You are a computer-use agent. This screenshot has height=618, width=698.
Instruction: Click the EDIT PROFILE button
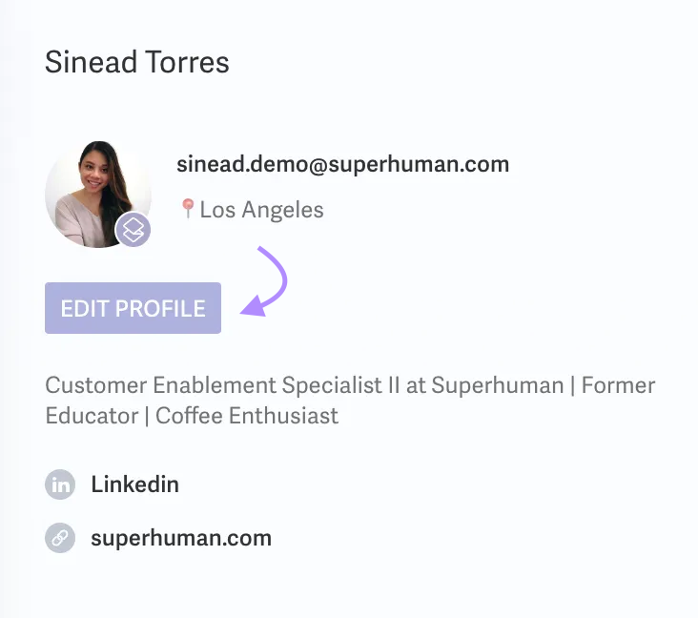(133, 308)
